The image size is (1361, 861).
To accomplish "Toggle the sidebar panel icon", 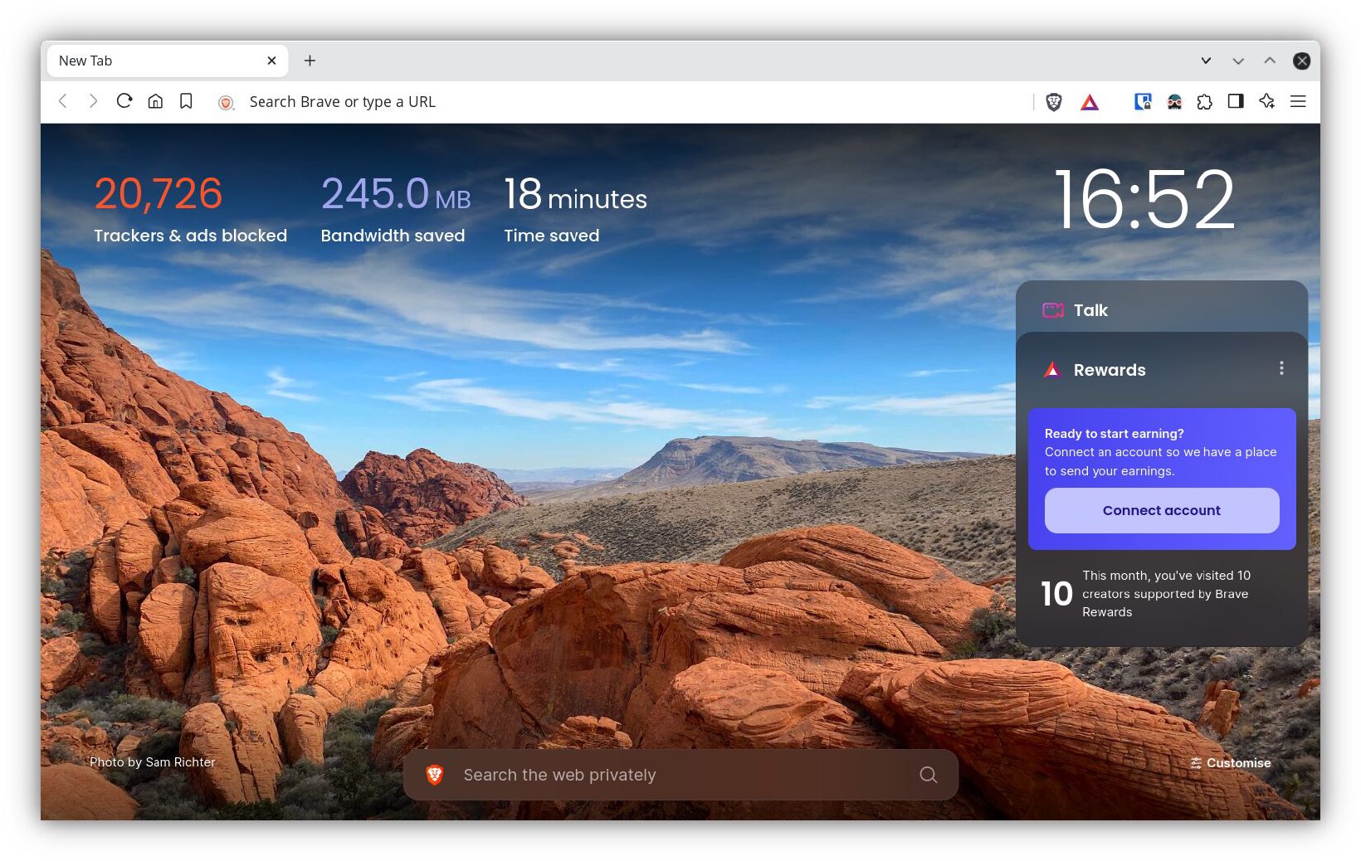I will coord(1236,101).
